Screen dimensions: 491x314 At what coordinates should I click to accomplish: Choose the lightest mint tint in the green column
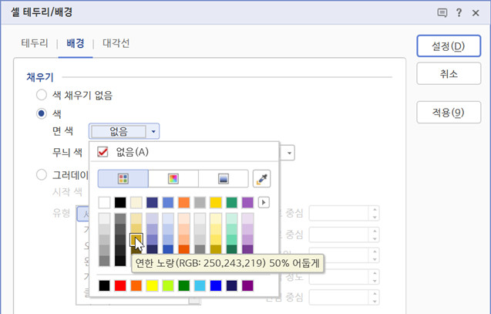(232, 219)
